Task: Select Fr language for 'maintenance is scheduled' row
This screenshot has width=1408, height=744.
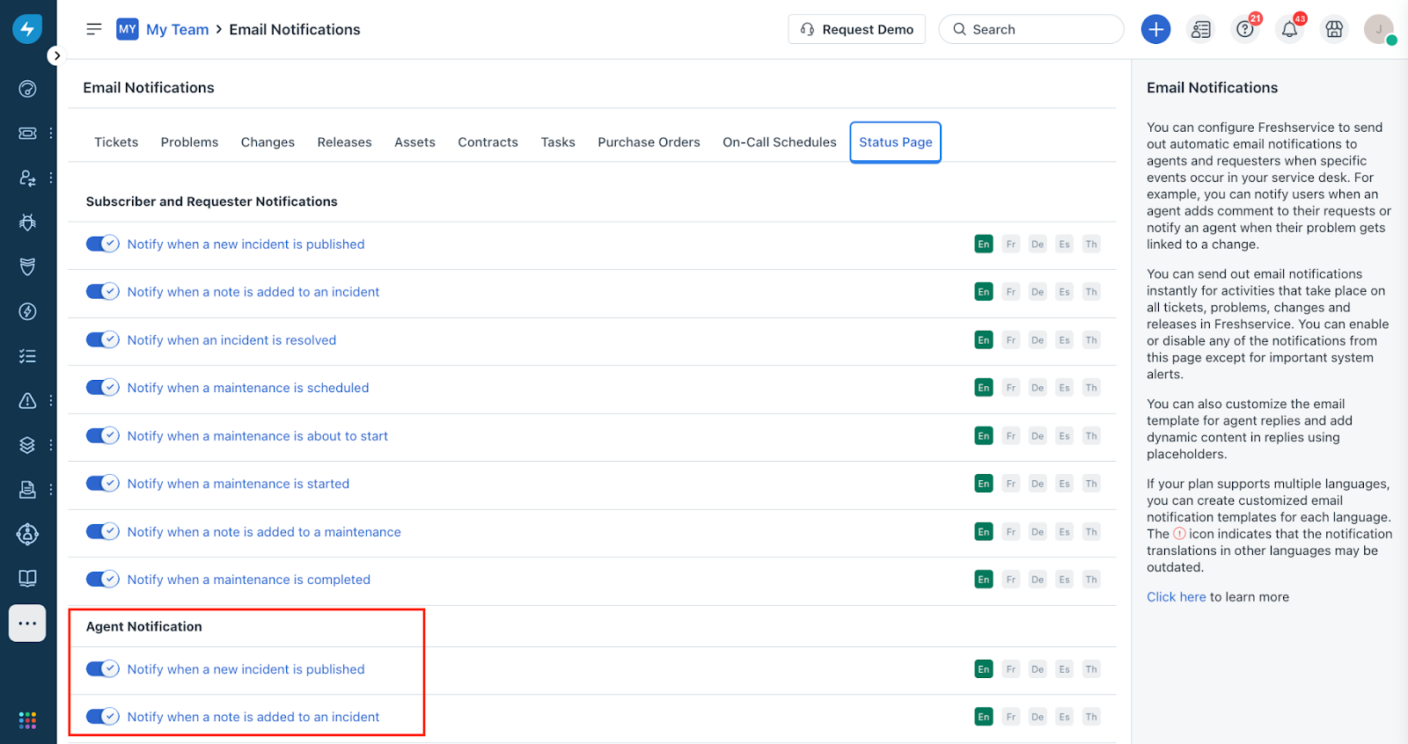Action: coord(1011,387)
